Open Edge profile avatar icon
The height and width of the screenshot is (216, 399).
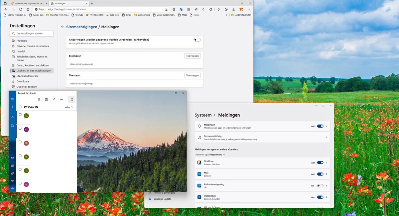point(241,9)
